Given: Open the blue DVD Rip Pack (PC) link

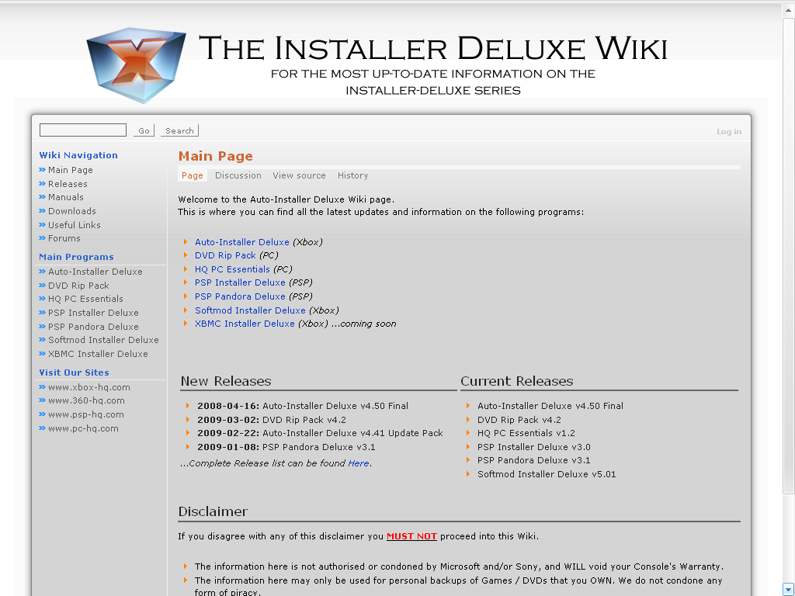Looking at the screenshot, I should (225, 255).
